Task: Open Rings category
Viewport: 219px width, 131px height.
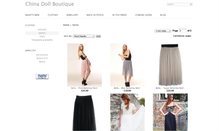Action: pos(42,62)
